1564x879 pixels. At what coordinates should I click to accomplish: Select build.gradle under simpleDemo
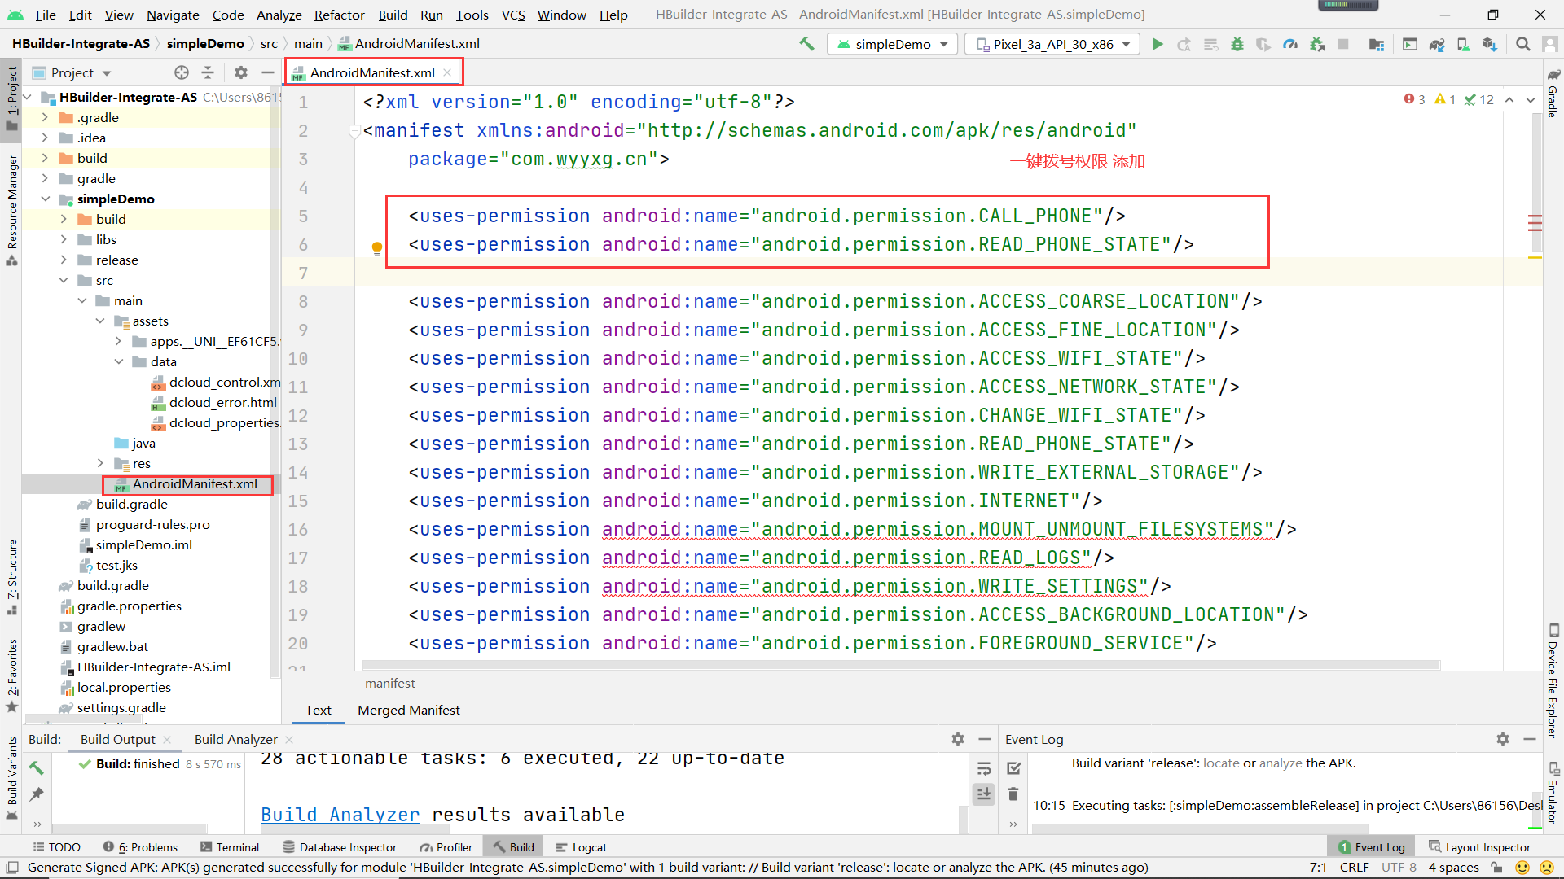point(131,504)
